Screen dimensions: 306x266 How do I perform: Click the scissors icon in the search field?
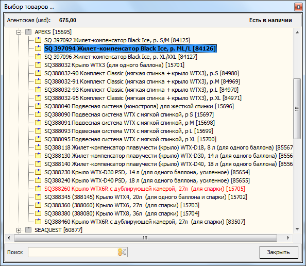coord(122,252)
